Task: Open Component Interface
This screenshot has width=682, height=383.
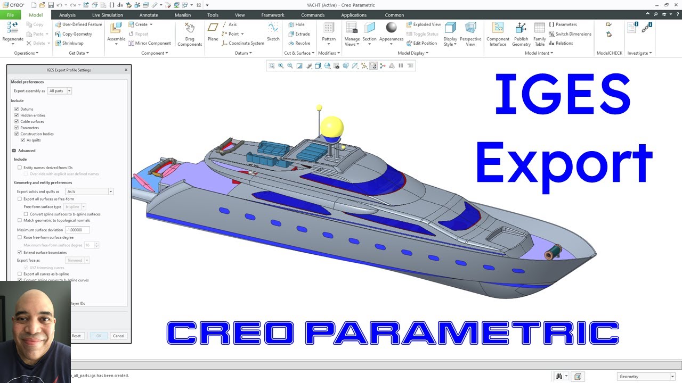Action: (498, 34)
